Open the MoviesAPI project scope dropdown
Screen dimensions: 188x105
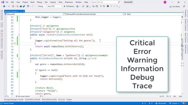[34, 14]
